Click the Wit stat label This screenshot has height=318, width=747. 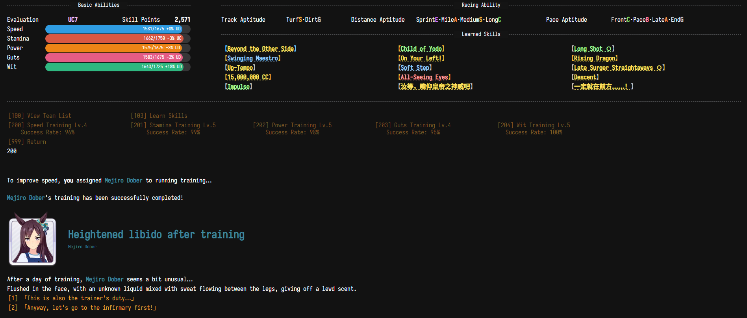point(12,67)
